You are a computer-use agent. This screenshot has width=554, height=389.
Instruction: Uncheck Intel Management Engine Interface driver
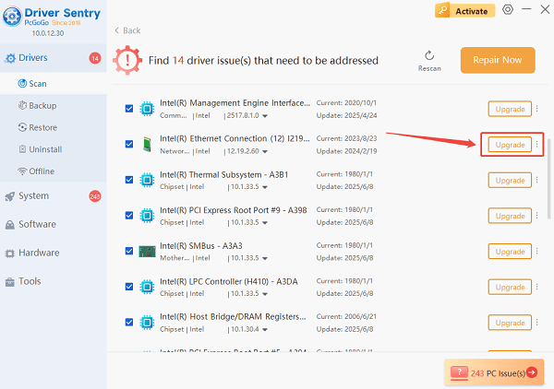[x=129, y=109]
